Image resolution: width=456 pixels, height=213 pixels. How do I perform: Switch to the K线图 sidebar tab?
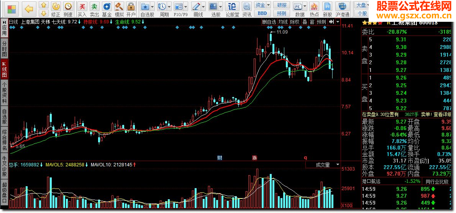click(x=4, y=69)
